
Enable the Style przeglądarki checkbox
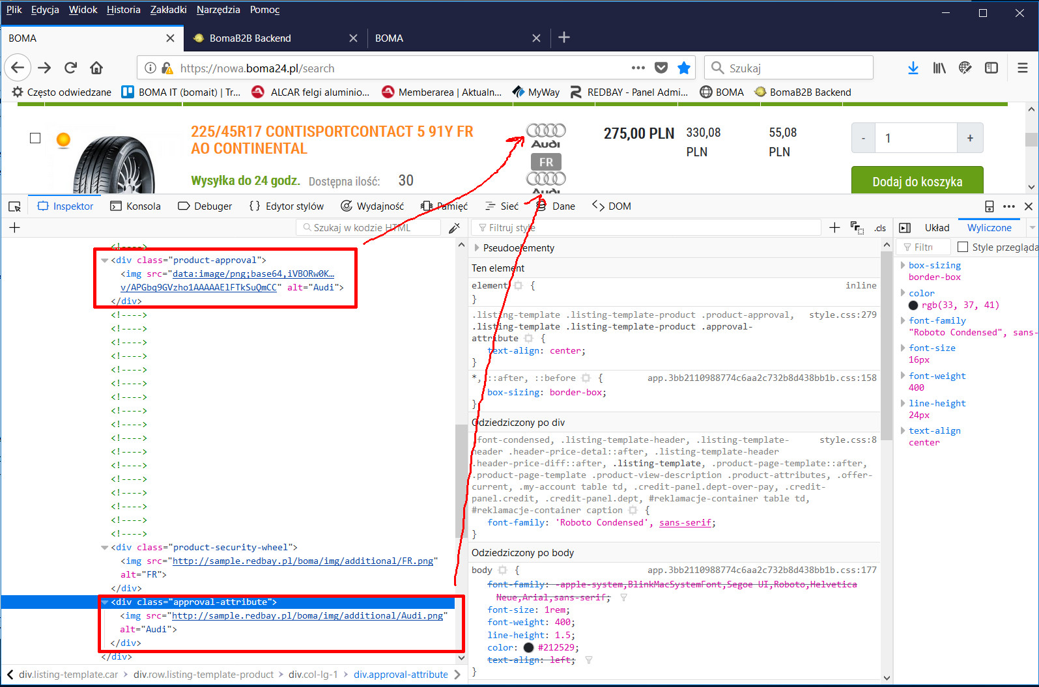click(962, 247)
